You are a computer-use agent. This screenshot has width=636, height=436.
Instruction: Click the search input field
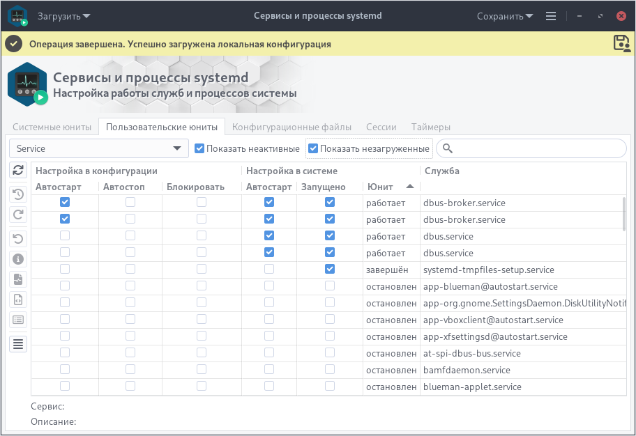click(537, 148)
